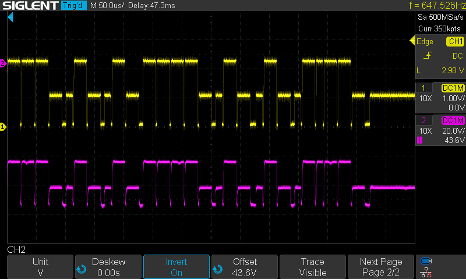This screenshot has width=466, height=279.
Task: Click the timebase M 50.0us/ readout
Action: tap(107, 5)
